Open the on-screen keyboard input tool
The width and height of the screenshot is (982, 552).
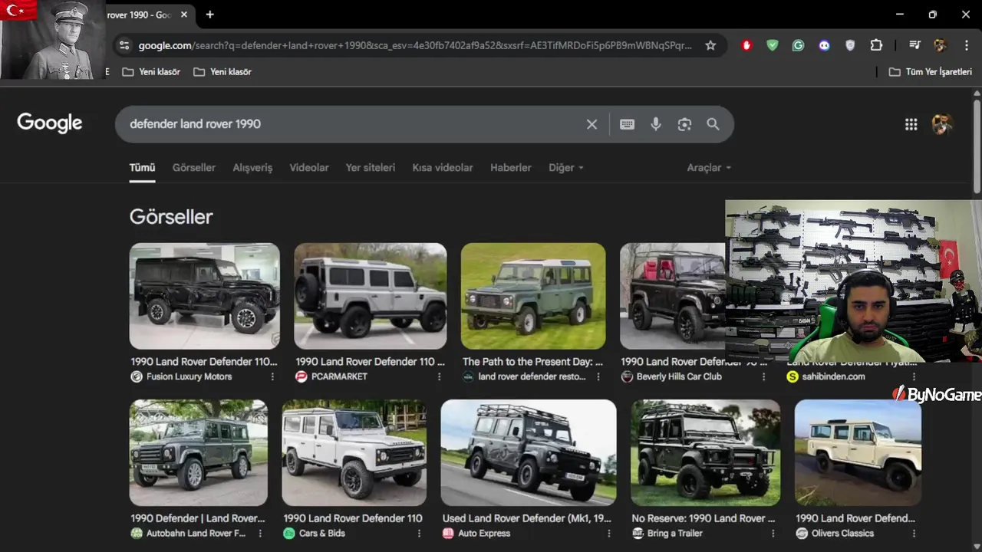627,124
